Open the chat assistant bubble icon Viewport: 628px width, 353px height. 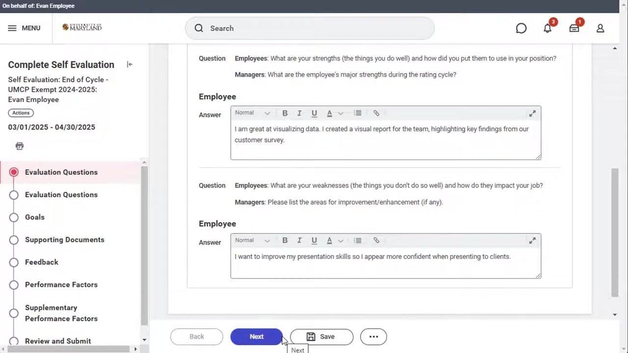(521, 28)
